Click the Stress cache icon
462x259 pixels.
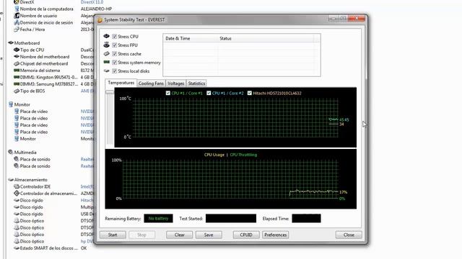106,54
